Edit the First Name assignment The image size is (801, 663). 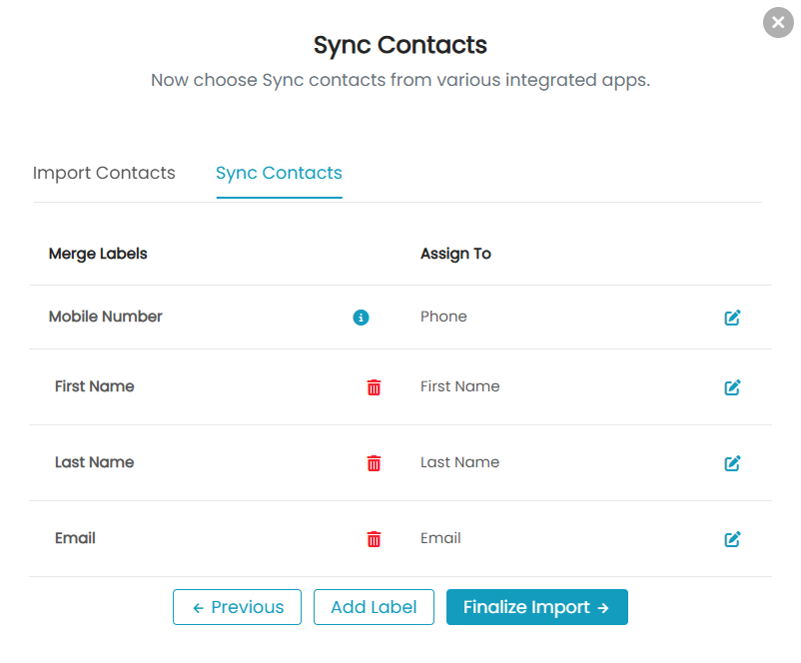[732, 387]
